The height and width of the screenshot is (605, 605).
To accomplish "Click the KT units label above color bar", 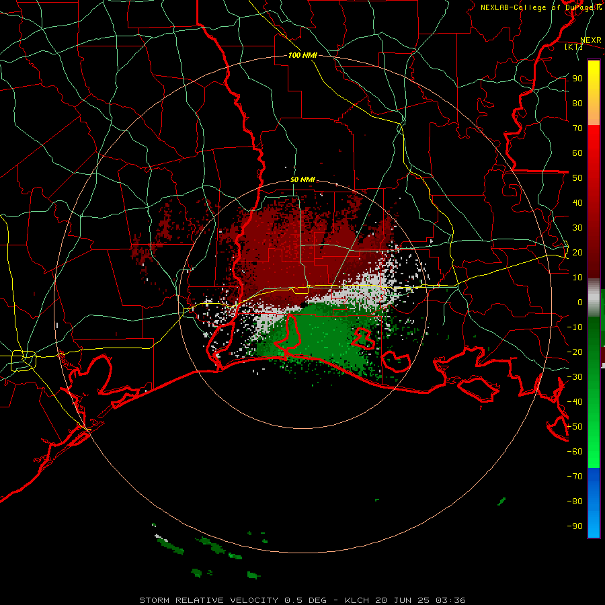I will pyautogui.click(x=574, y=46).
